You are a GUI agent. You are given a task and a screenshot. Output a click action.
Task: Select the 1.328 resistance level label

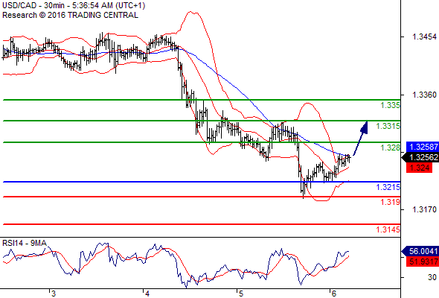[x=390, y=148]
